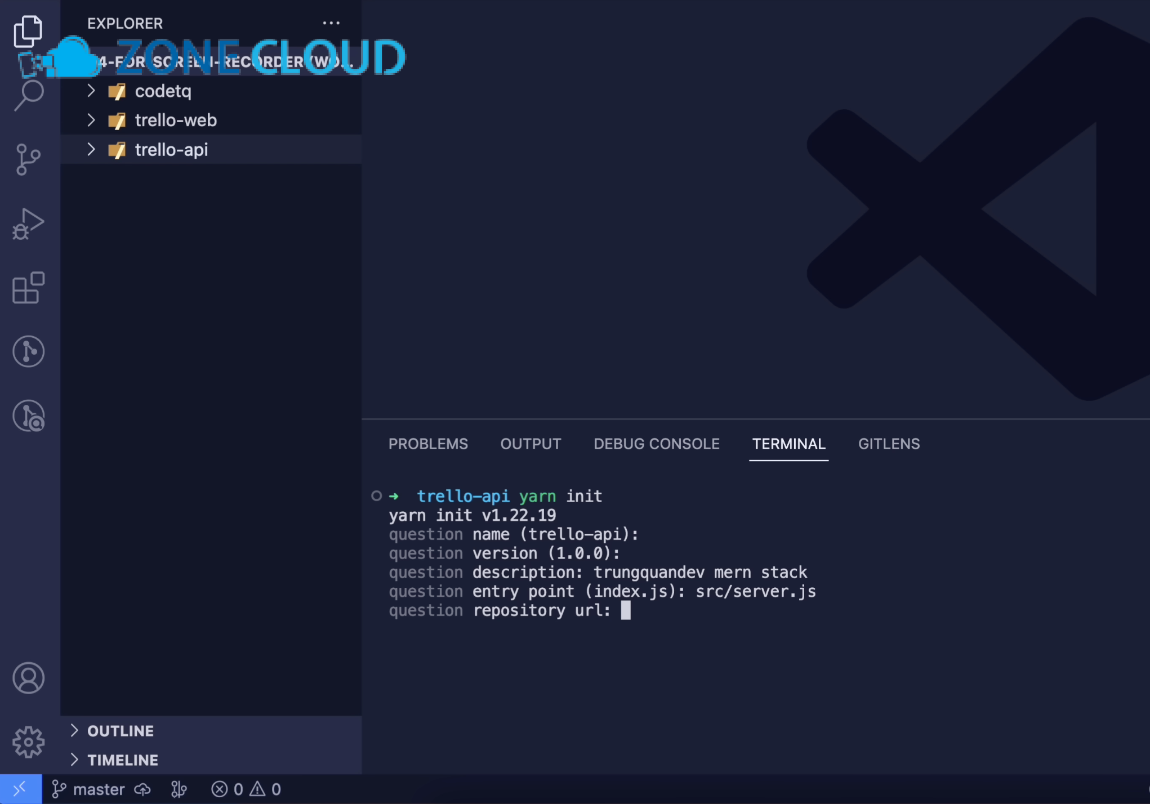Open errors and warnings count in status bar
This screenshot has height=804, width=1150.
point(246,789)
